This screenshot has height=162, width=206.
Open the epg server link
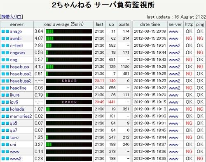pyautogui.click(x=14, y=60)
